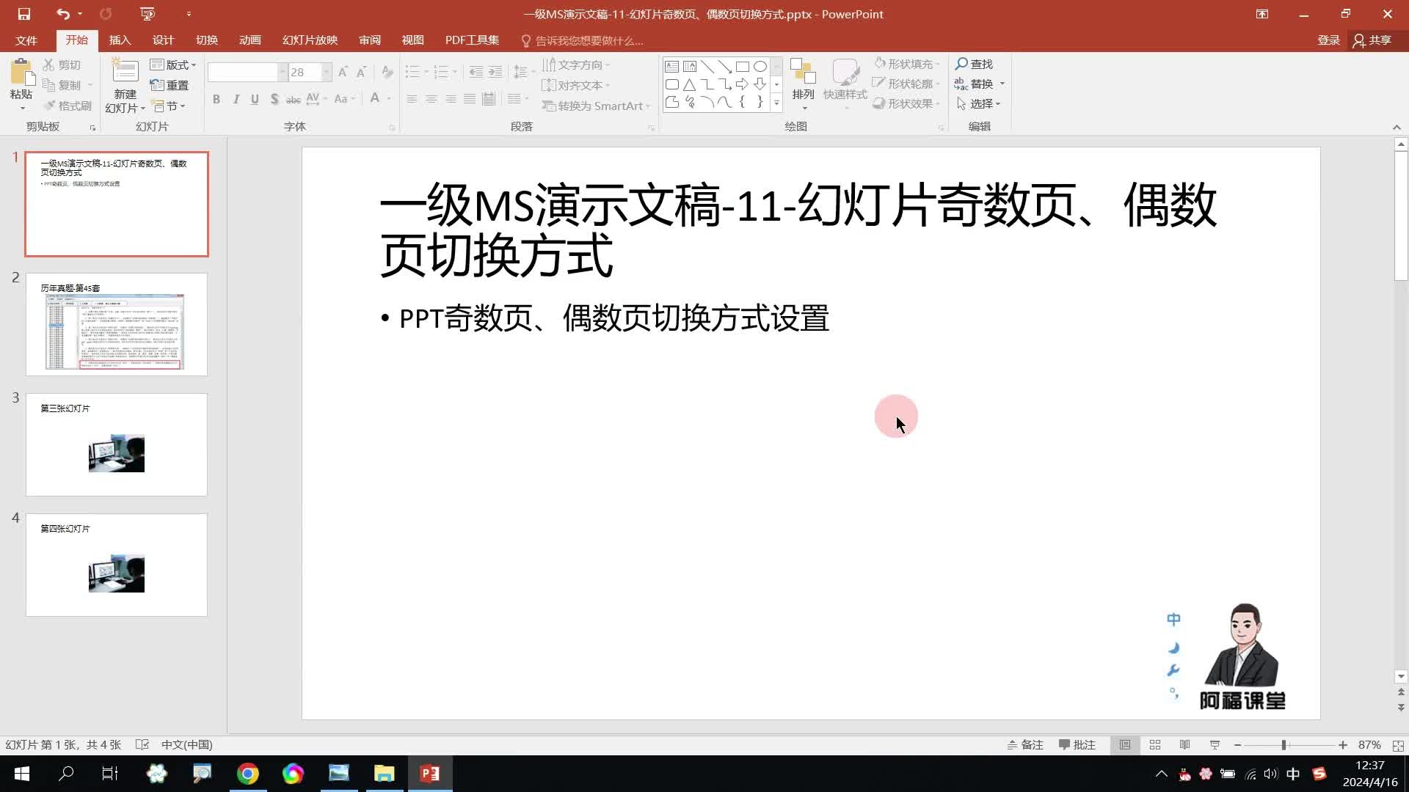Image resolution: width=1409 pixels, height=792 pixels.
Task: Start Slide Show from status bar icon
Action: (1215, 745)
